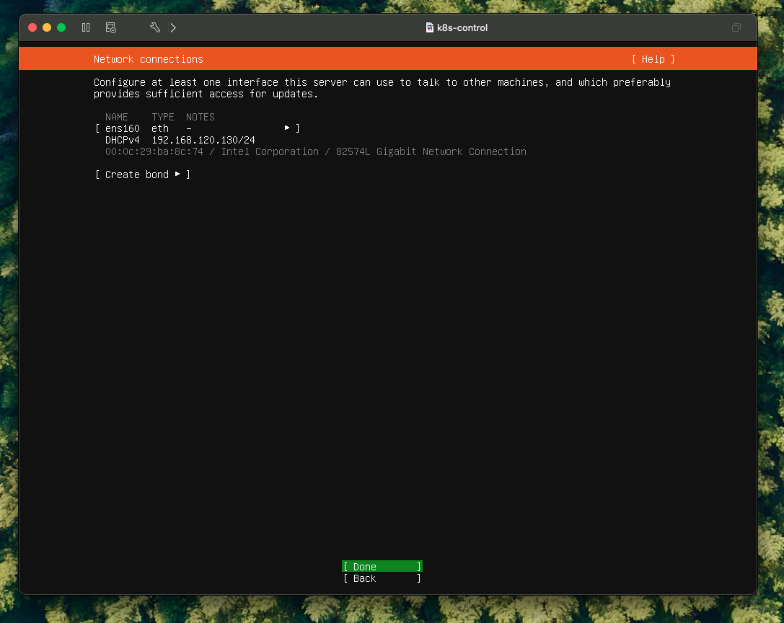
Task: Click Create bond option
Action: (137, 174)
